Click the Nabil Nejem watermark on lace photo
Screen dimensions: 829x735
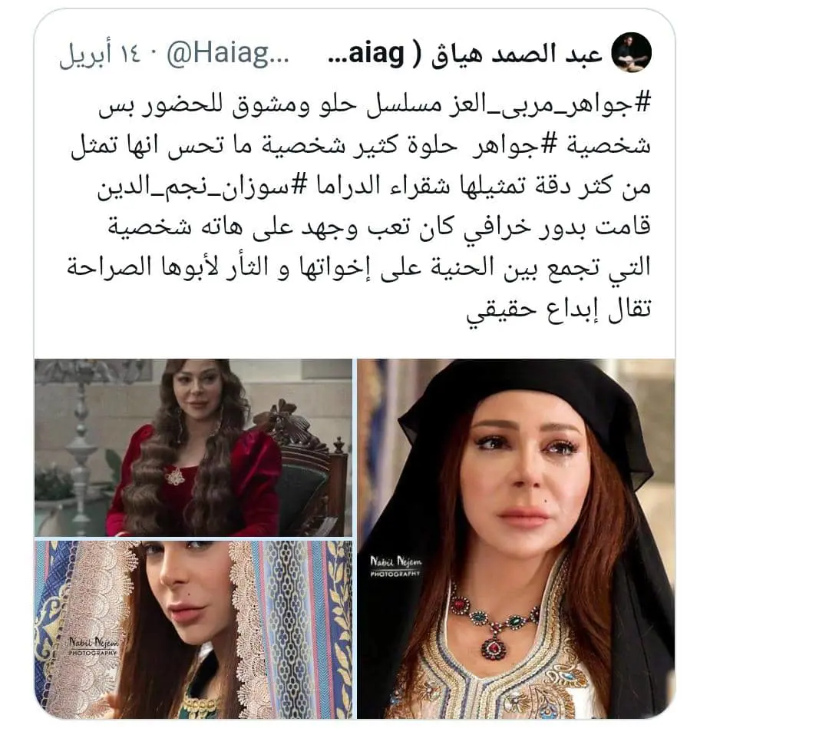pos(93,646)
